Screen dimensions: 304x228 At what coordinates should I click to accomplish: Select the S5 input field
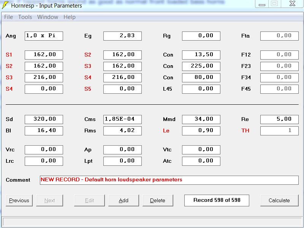(x=122, y=89)
